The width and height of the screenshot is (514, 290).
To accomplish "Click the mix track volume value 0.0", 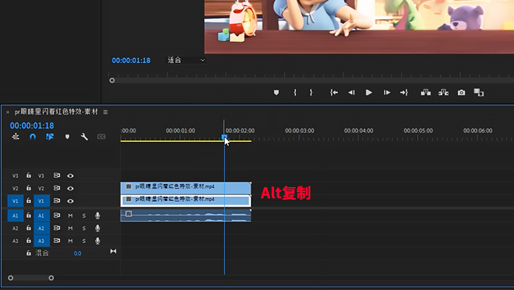I will click(x=77, y=253).
